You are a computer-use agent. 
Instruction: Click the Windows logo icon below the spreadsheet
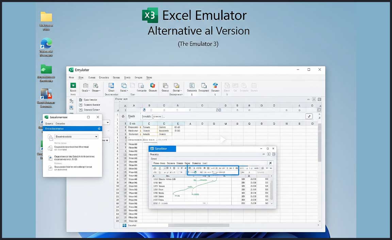click(125, 225)
